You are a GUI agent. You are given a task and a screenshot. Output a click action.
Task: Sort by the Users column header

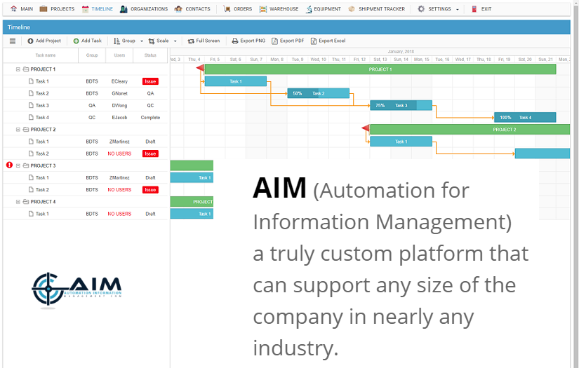point(119,55)
